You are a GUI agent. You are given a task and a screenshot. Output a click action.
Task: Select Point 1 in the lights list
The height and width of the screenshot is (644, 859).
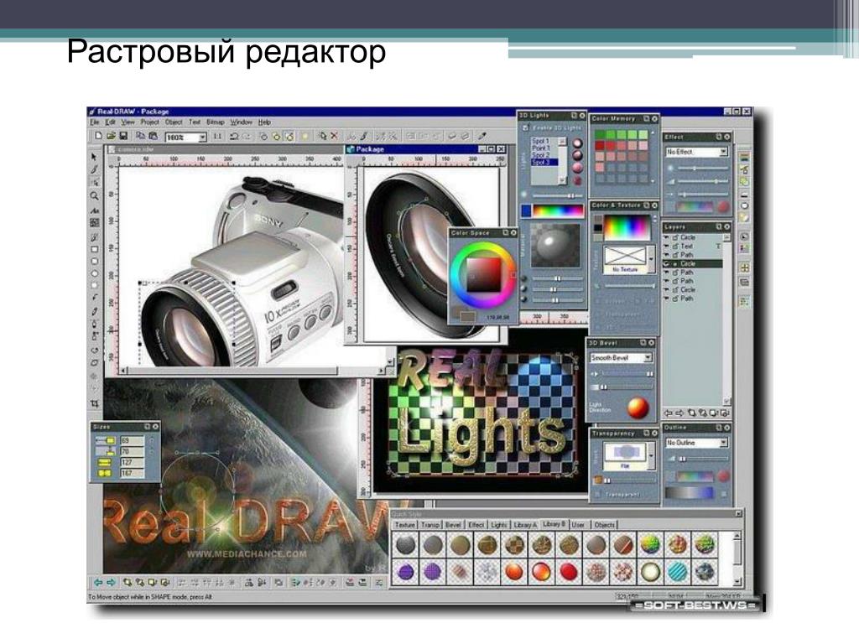click(x=541, y=148)
